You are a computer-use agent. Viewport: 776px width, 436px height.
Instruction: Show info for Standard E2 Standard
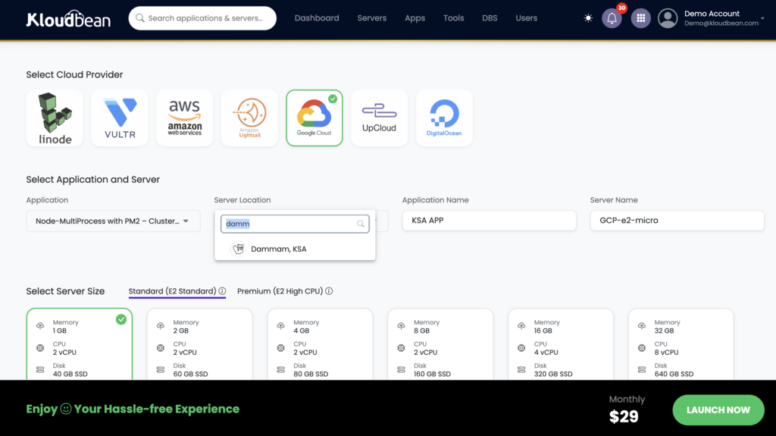pyautogui.click(x=222, y=291)
